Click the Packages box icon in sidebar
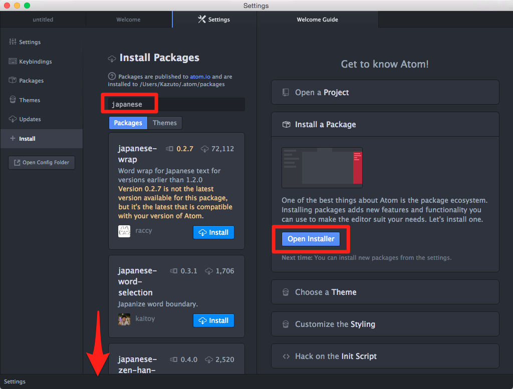The width and height of the screenshot is (513, 389). pyautogui.click(x=13, y=80)
